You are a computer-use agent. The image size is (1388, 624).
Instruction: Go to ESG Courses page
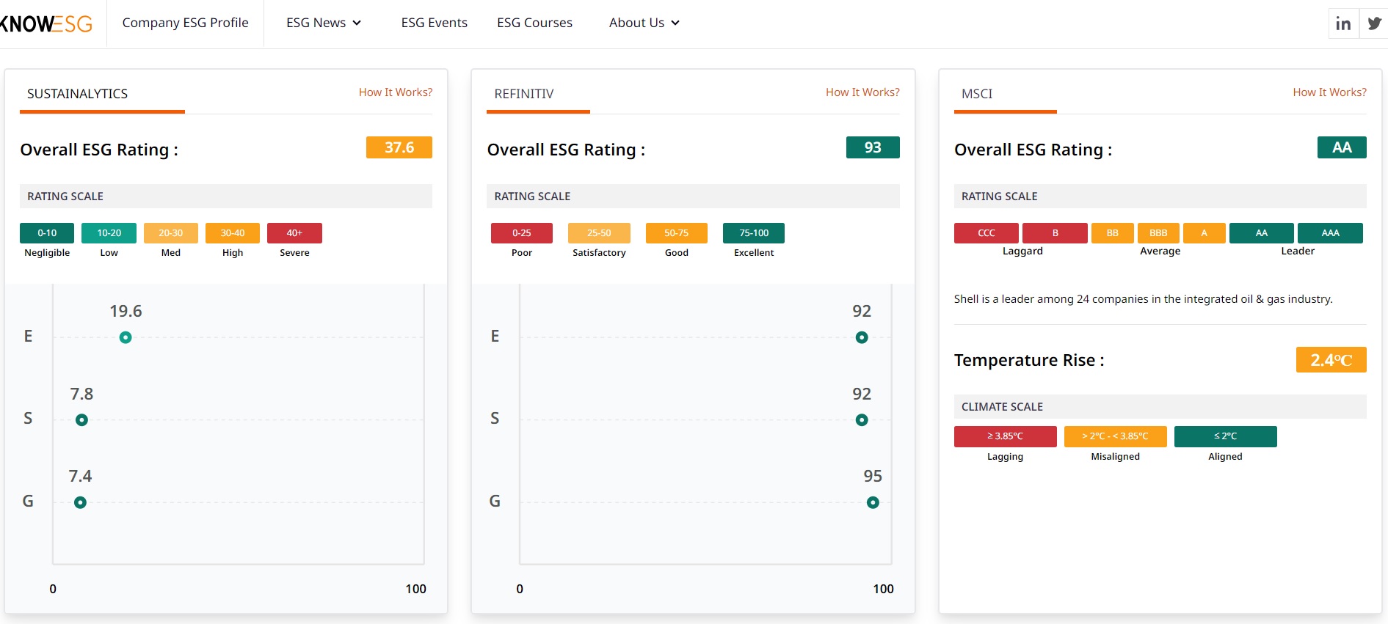coord(534,23)
